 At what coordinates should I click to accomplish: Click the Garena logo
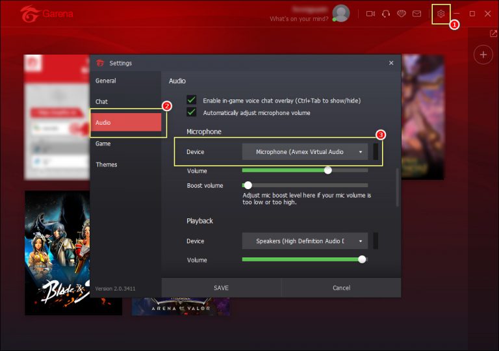pos(47,14)
